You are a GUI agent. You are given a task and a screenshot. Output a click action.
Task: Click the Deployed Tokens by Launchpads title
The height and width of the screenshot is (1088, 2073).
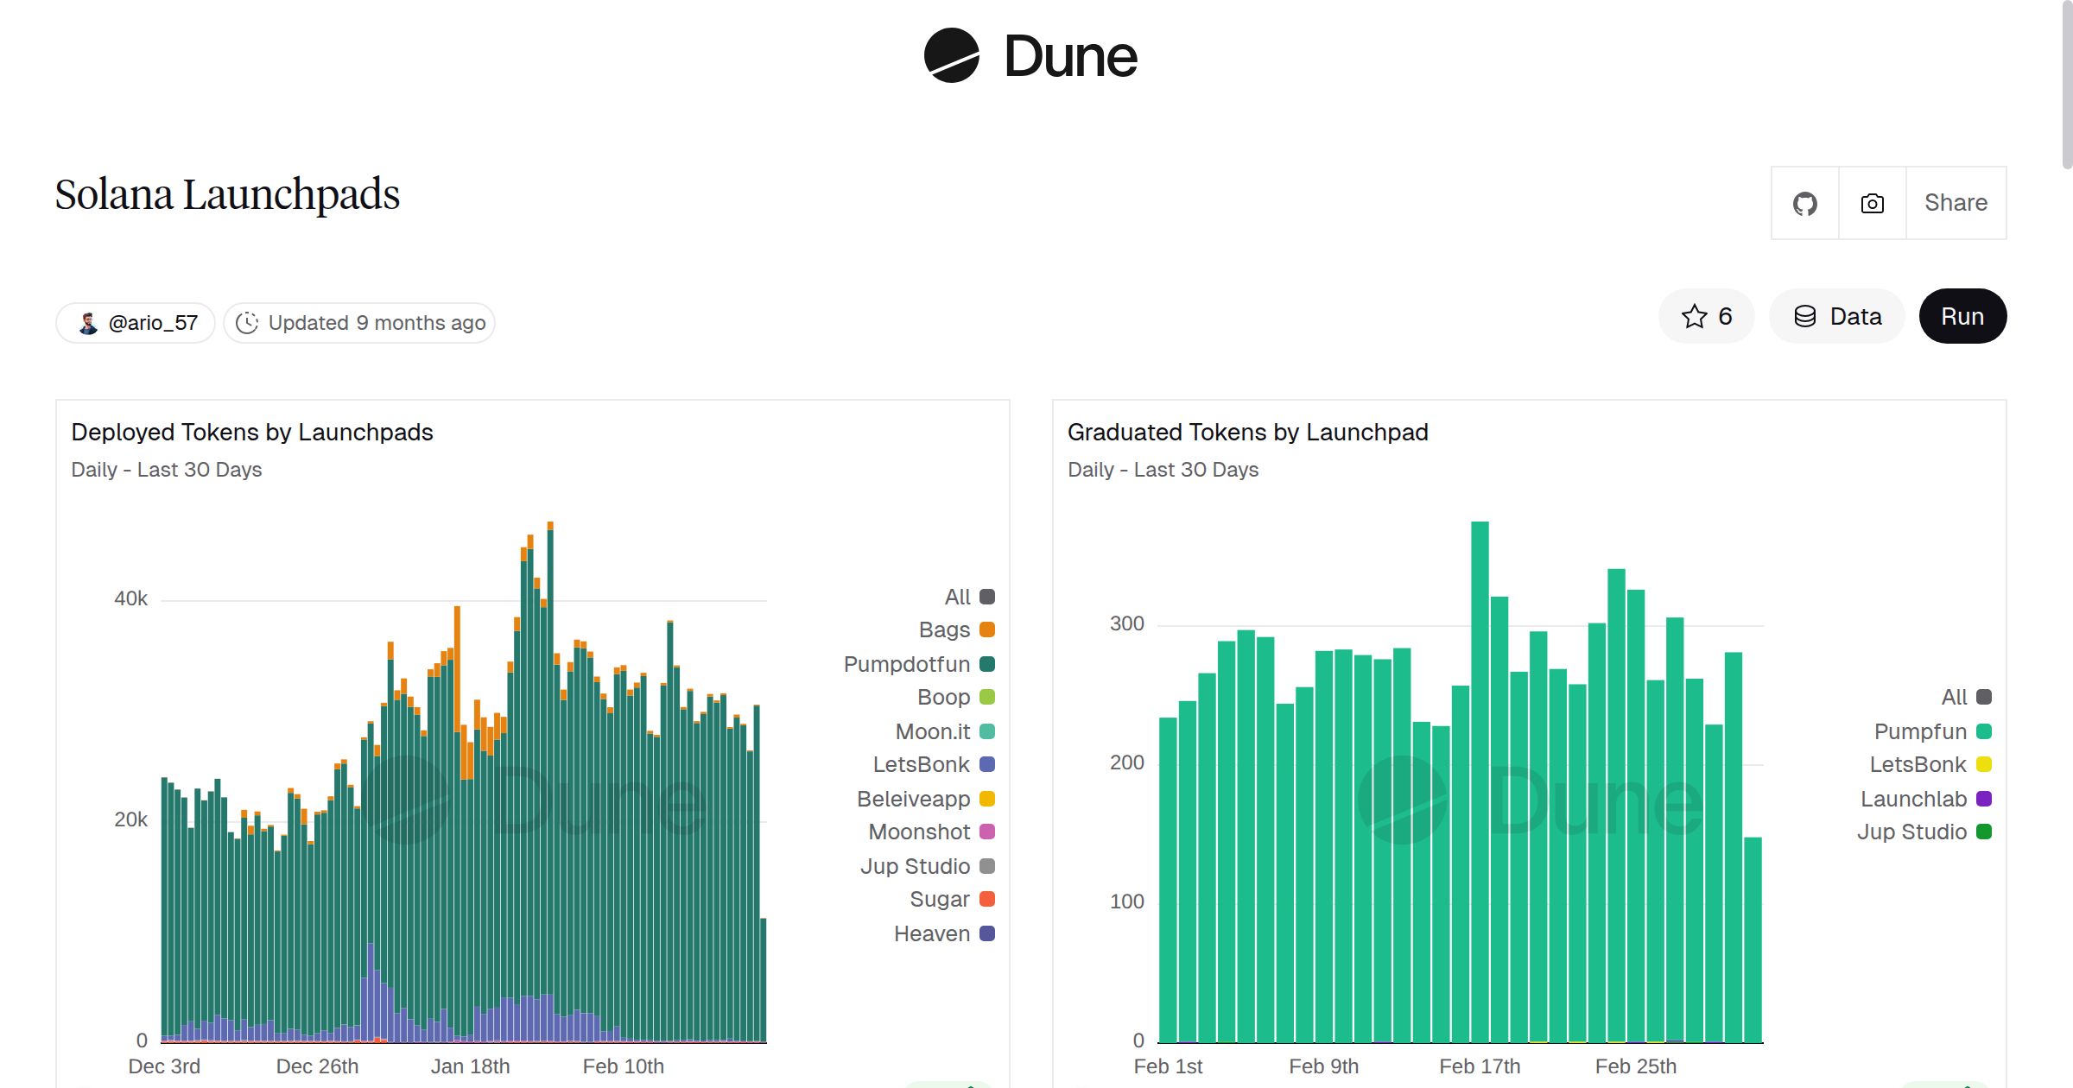coord(252,432)
